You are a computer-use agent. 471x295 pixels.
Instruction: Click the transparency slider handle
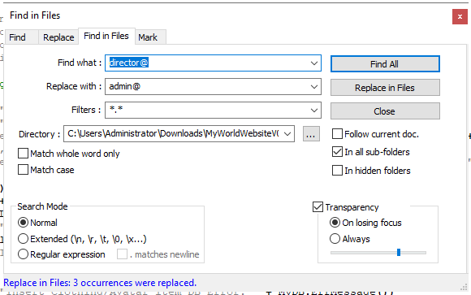click(399, 252)
